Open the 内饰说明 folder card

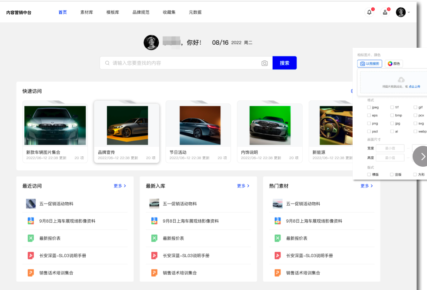tap(270, 132)
